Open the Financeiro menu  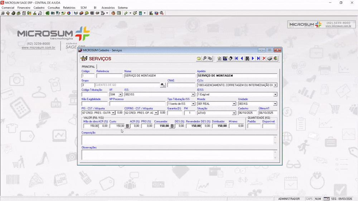pyautogui.click(x=24, y=7)
